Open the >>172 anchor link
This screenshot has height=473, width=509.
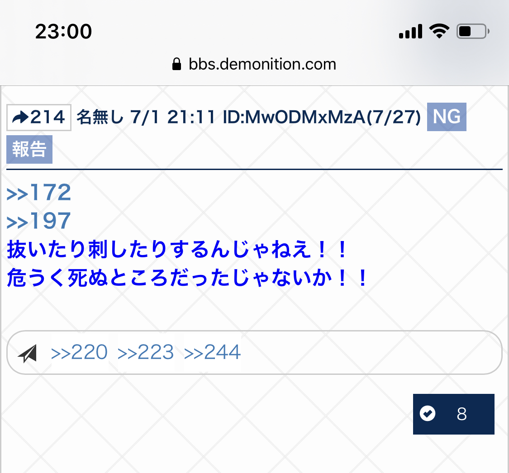[x=38, y=192]
